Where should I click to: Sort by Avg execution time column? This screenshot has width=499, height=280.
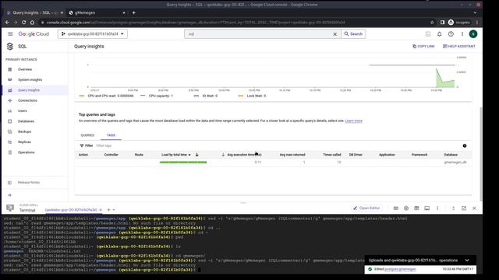point(244,155)
